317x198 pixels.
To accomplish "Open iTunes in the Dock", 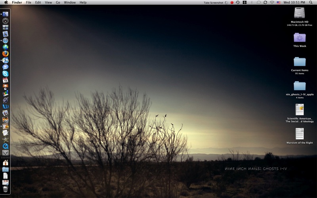I will point(6,60).
